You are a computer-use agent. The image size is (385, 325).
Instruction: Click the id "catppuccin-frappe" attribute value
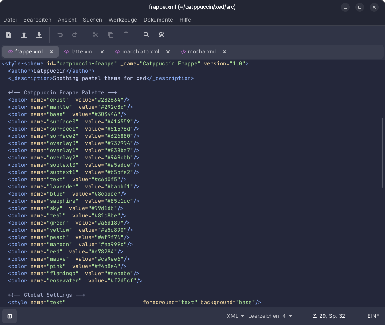click(x=87, y=64)
